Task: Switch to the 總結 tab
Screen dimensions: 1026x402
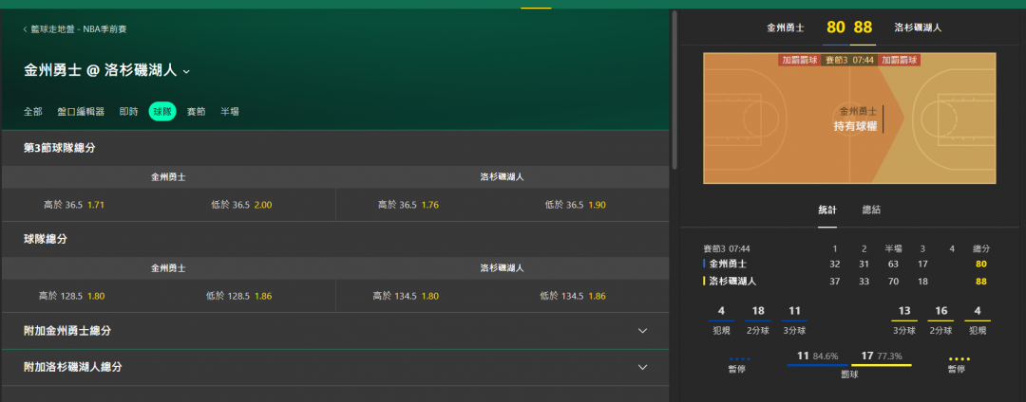Action: point(871,210)
